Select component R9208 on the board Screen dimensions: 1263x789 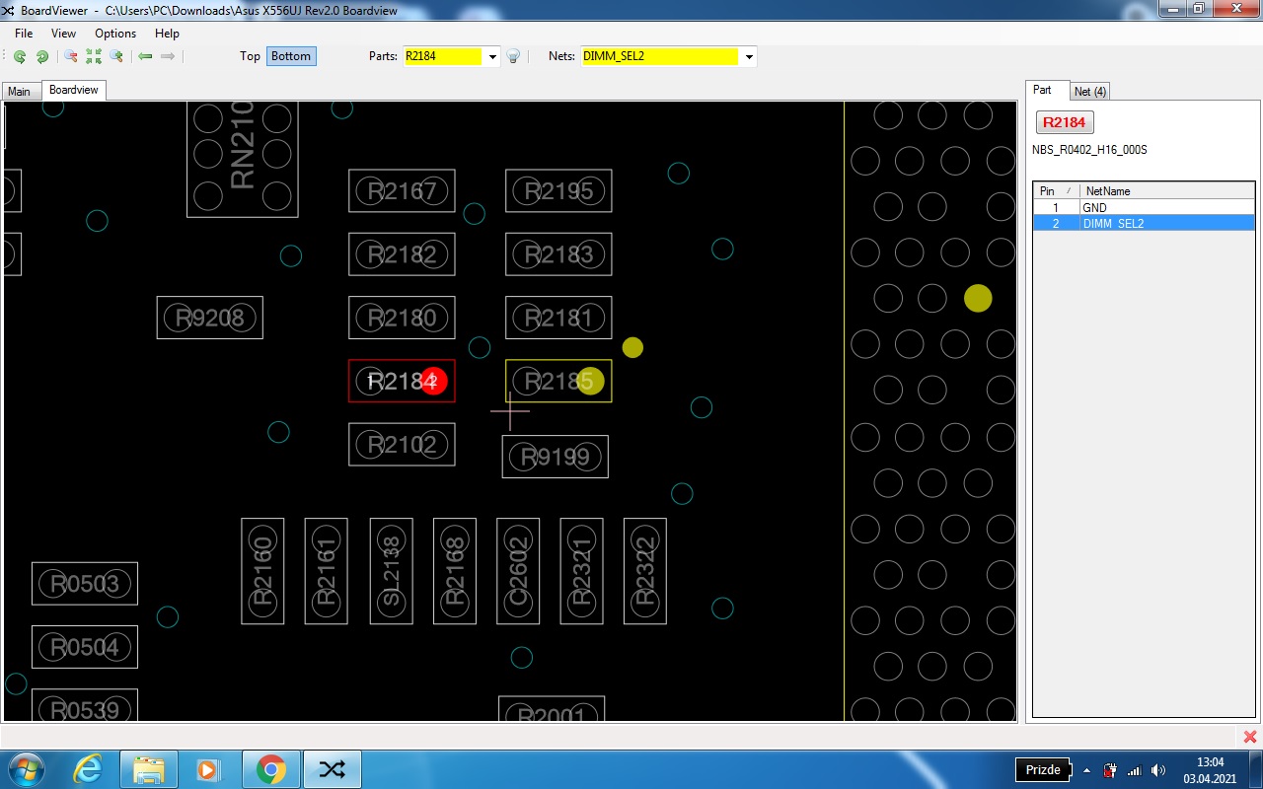[x=210, y=318]
